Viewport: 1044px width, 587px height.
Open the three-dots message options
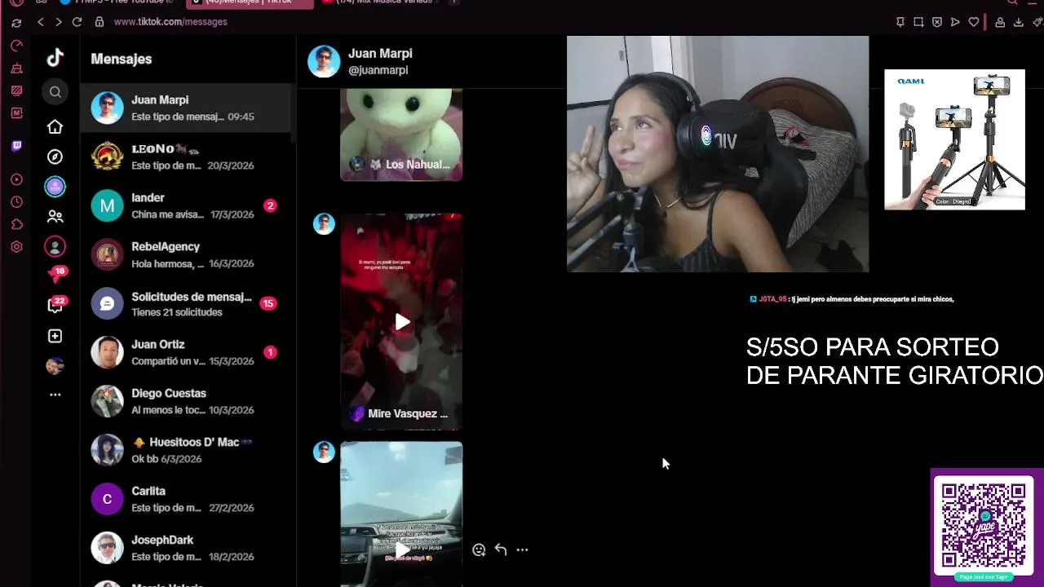[522, 550]
